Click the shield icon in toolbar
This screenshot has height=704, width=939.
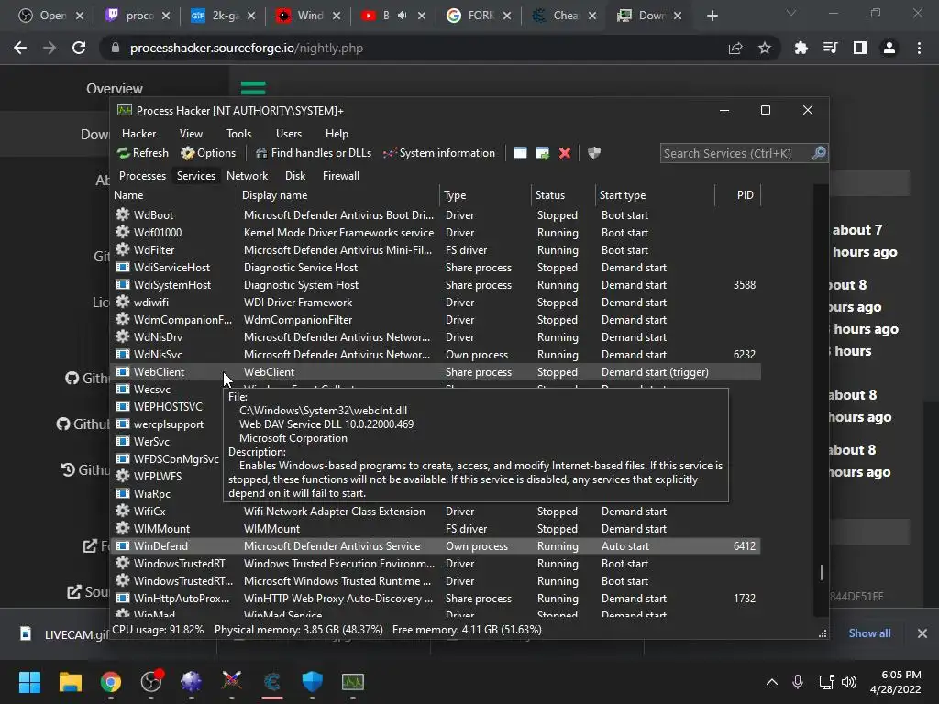point(594,153)
